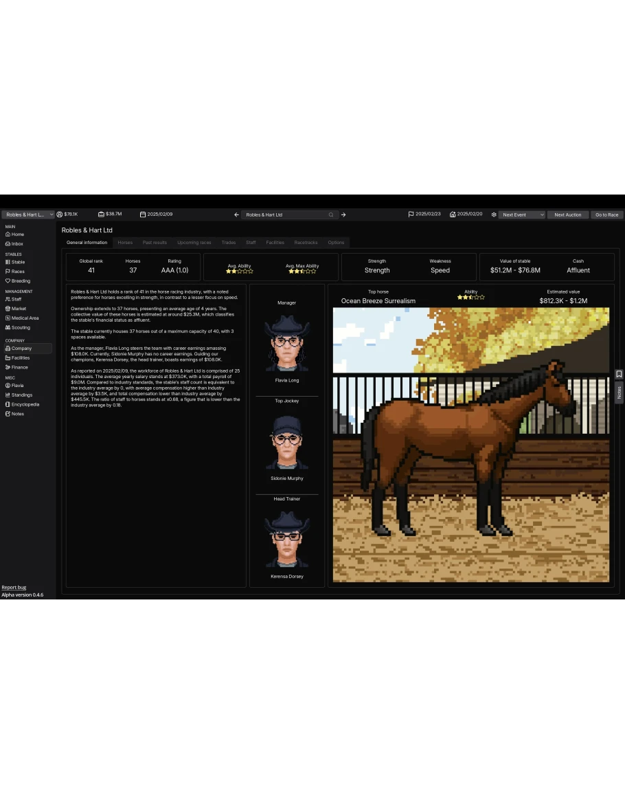
Task: Open the Inbox from the sidebar
Action: coord(17,244)
